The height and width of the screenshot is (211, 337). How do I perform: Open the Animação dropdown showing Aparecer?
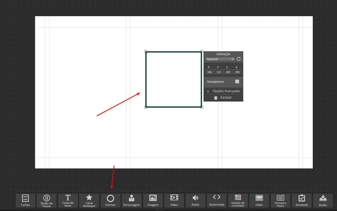click(x=220, y=59)
